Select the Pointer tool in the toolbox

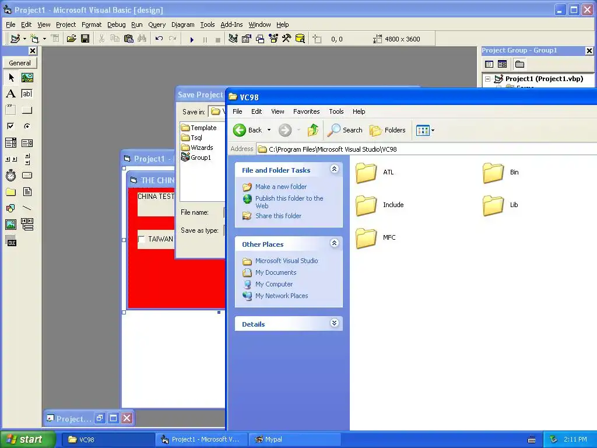click(x=11, y=78)
